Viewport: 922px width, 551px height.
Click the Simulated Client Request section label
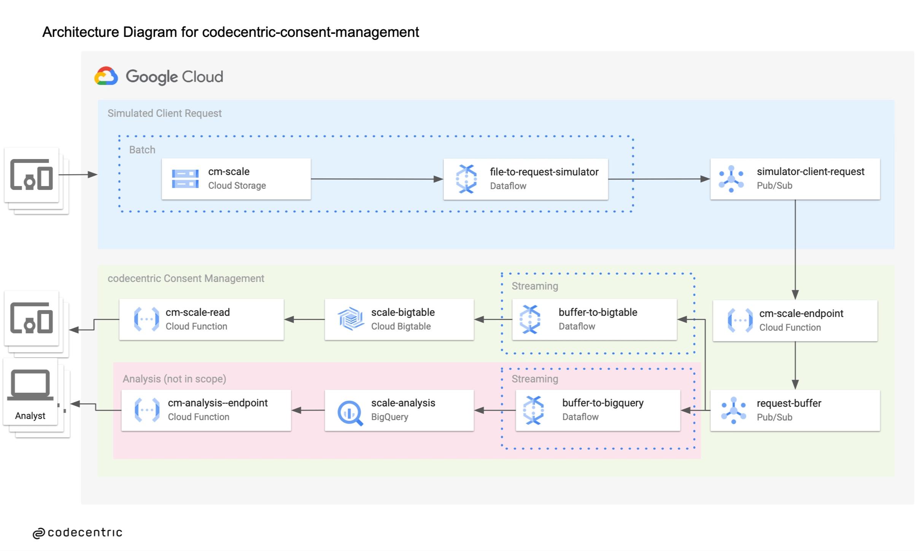pyautogui.click(x=164, y=113)
